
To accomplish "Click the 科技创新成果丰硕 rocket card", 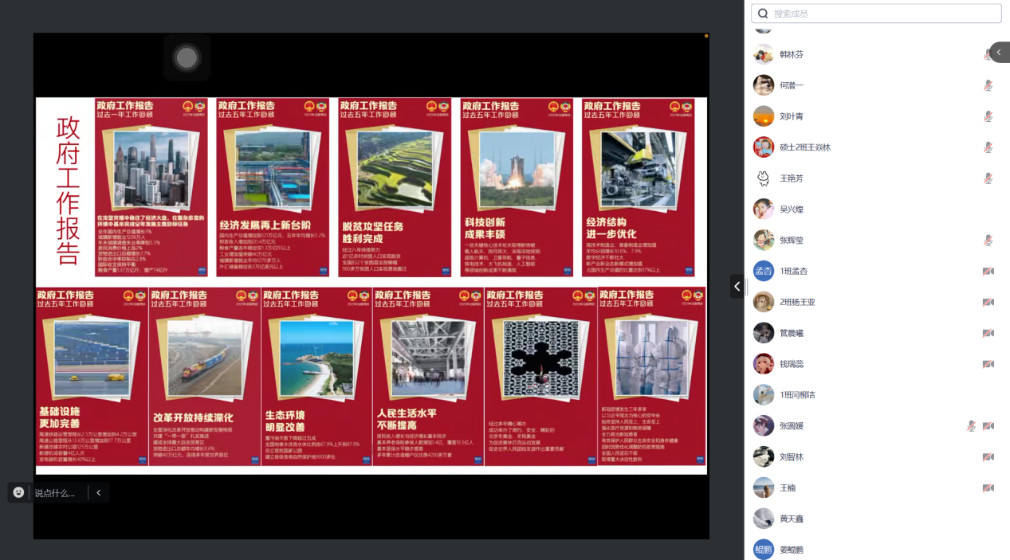I will [517, 187].
